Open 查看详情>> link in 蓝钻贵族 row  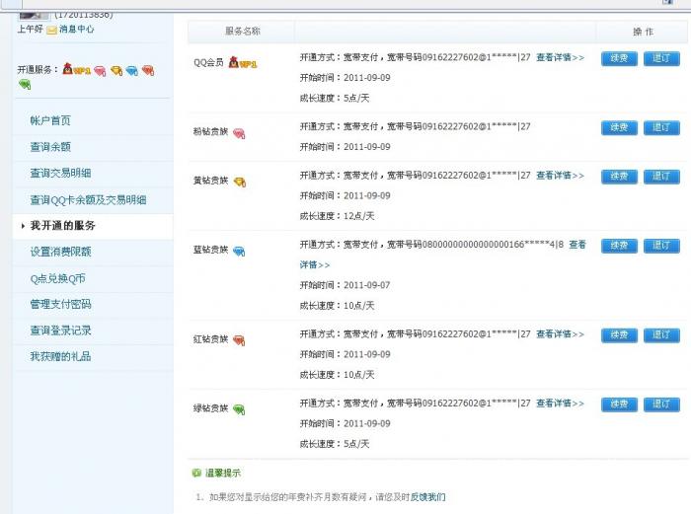[577, 245]
